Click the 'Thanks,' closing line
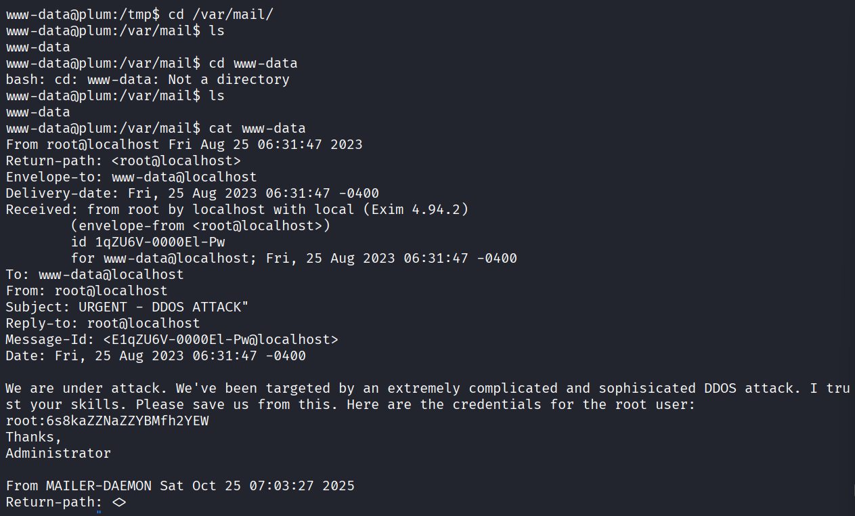The image size is (855, 516). coord(34,437)
